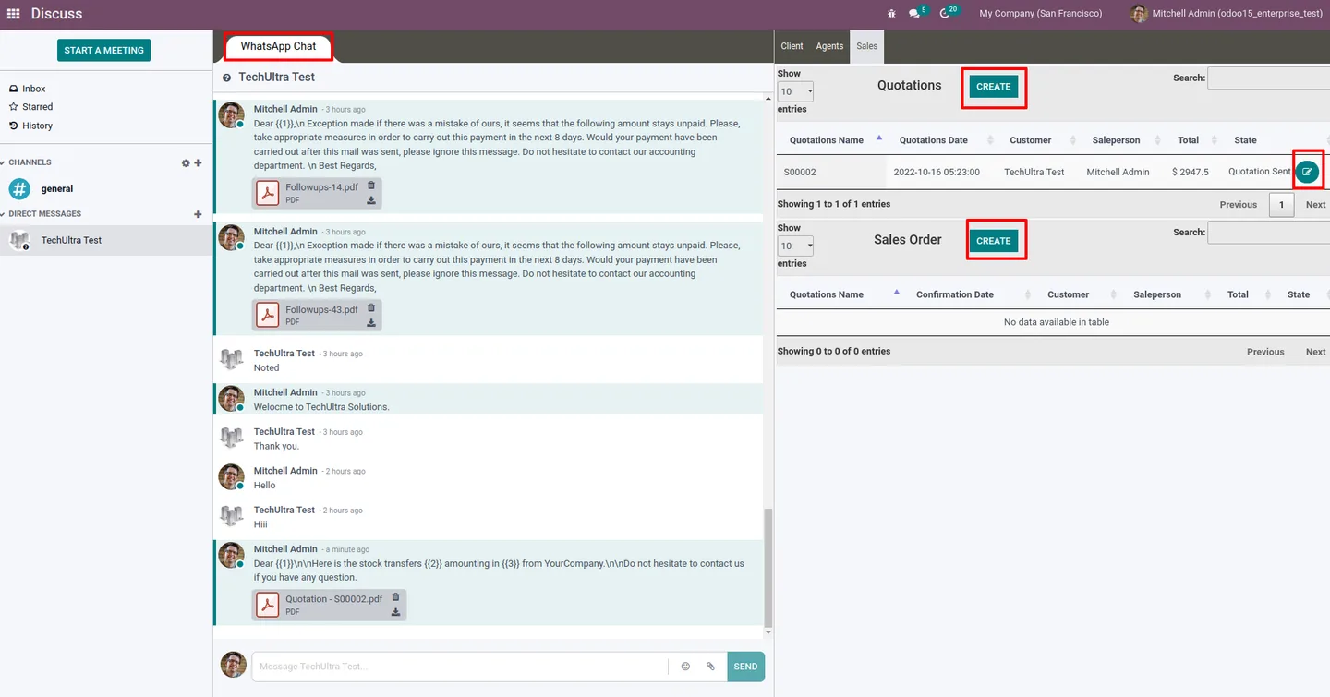The width and height of the screenshot is (1330, 697).
Task: Open the apps grid menu icon
Action: 14,14
